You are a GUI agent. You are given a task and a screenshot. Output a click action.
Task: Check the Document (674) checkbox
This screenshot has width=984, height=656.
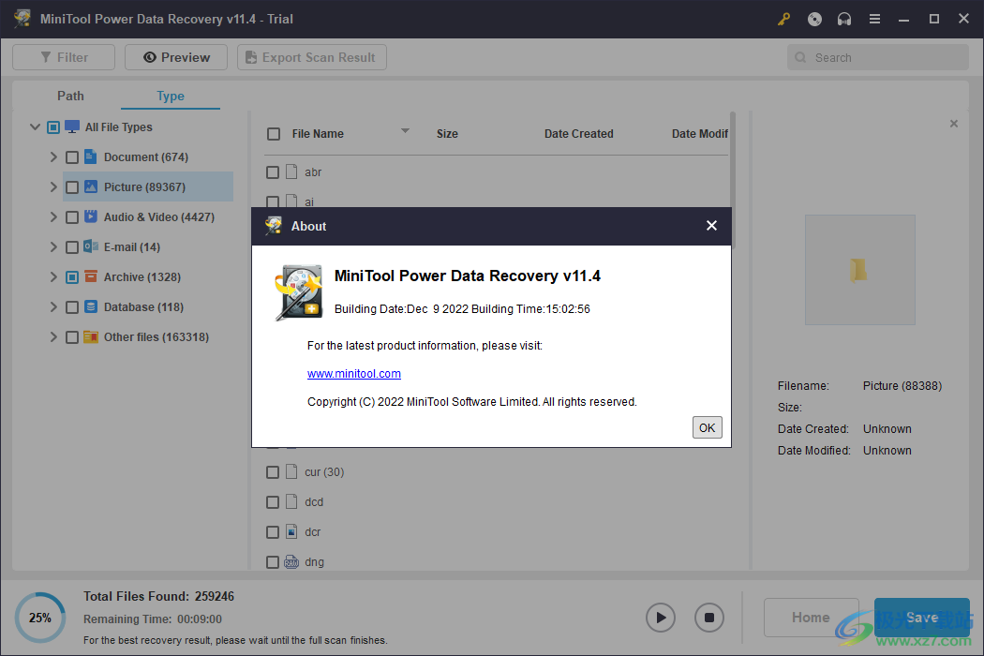(x=72, y=157)
